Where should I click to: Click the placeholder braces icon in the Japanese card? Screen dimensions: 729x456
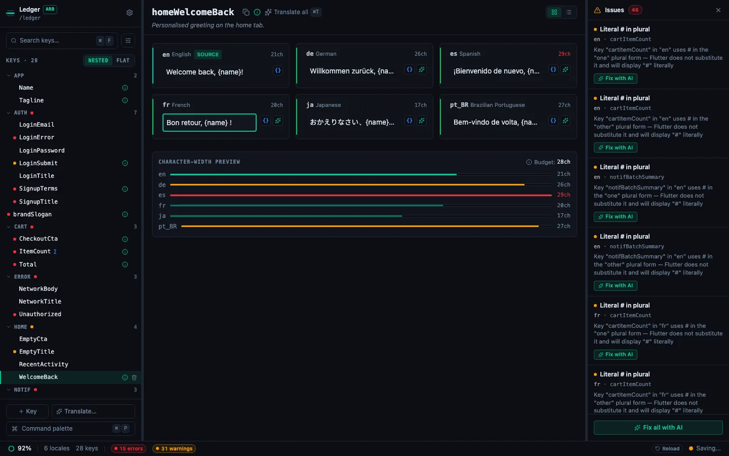pyautogui.click(x=410, y=121)
